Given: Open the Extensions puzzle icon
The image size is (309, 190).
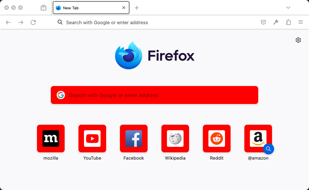Looking at the screenshot, I should [x=288, y=22].
